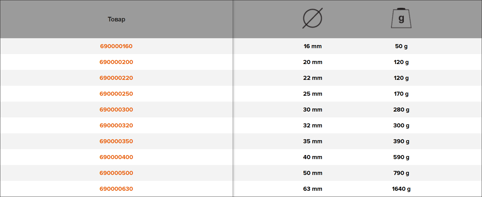Select the 63 mm diameter cell
Image resolution: width=482 pixels, height=197 pixels.
coord(313,189)
